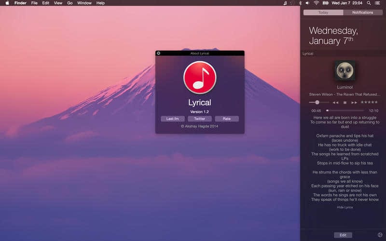Open the Go menu
The height and width of the screenshot is (241, 386).
click(x=70, y=3)
